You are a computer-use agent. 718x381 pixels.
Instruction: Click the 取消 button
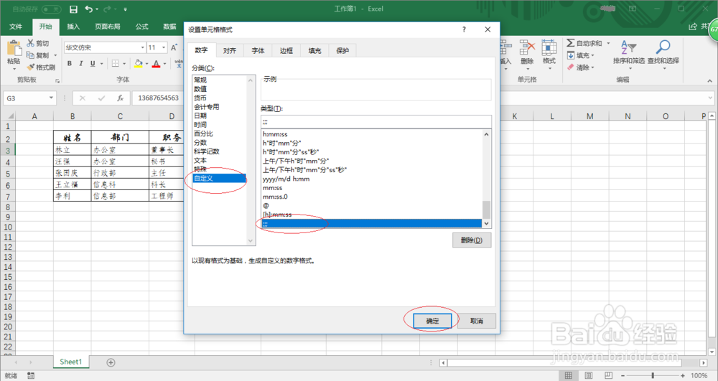pyautogui.click(x=477, y=321)
